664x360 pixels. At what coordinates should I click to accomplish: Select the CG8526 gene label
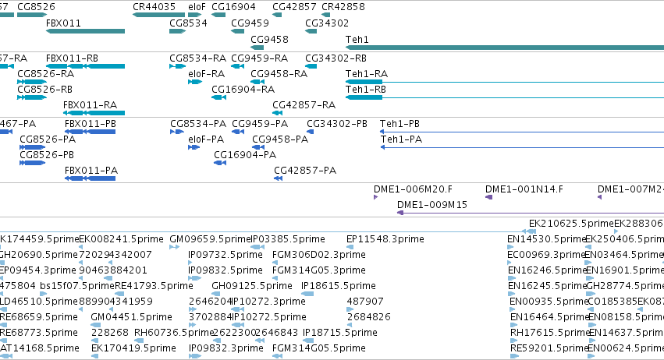[x=36, y=7]
